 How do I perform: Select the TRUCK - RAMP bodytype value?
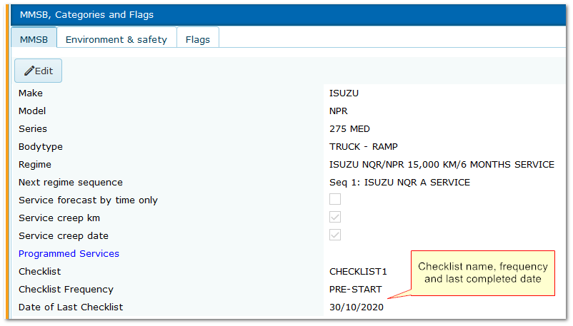[364, 147]
